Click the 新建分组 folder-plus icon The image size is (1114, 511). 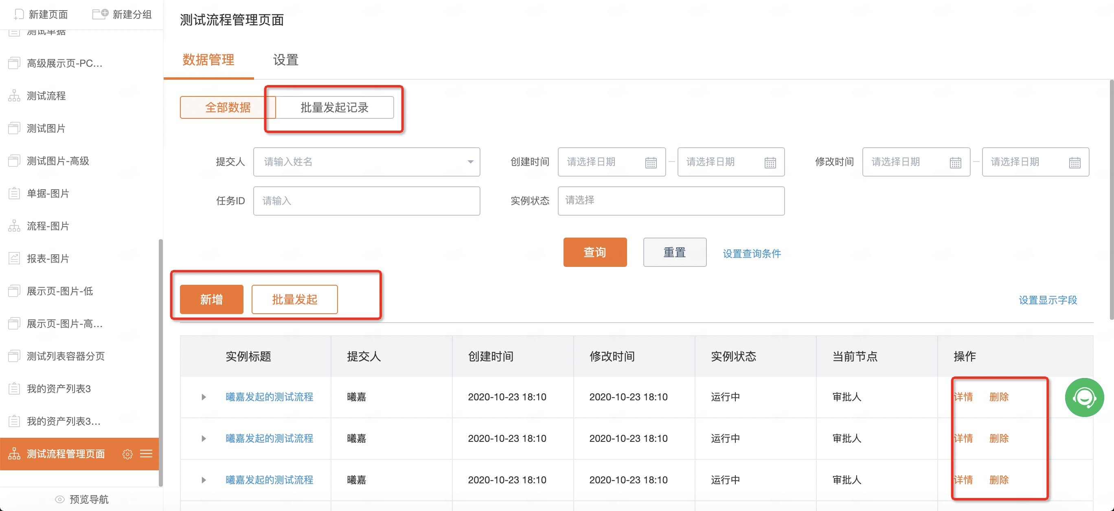(x=100, y=14)
